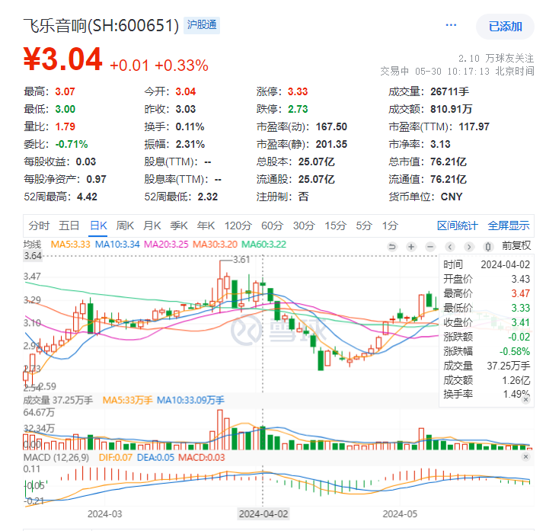The height and width of the screenshot is (531, 546).
Task: Select the 15分 interval tab
Action: 335,226
